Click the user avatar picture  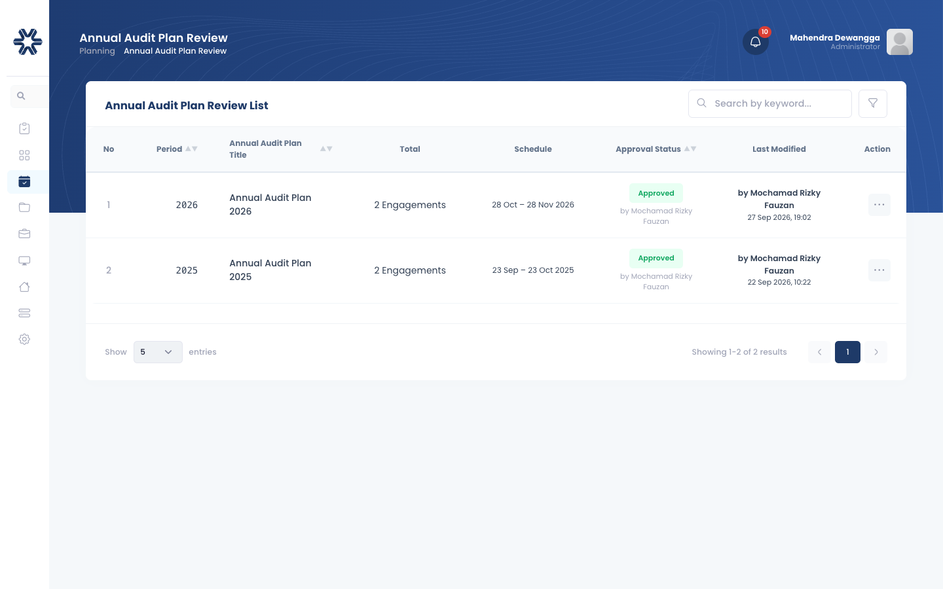click(900, 42)
